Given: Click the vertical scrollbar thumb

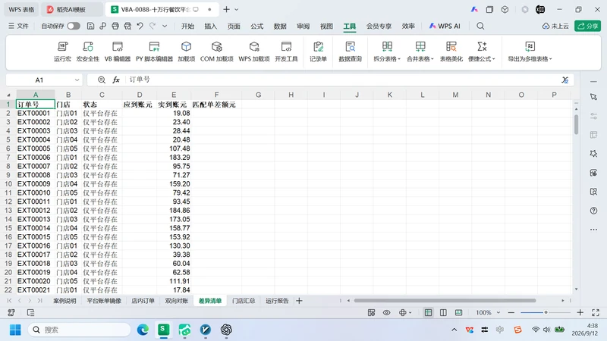Looking at the screenshot, I should [576, 124].
